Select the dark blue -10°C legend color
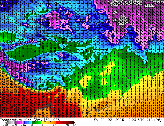This screenshot has height=126, width=164. (24, 123)
